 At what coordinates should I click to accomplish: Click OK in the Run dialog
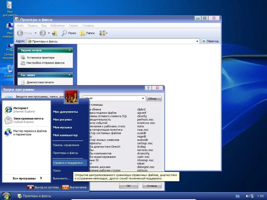tap(129, 186)
